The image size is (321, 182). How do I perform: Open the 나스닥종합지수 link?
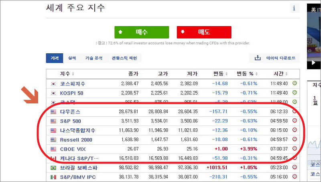tap(77, 130)
